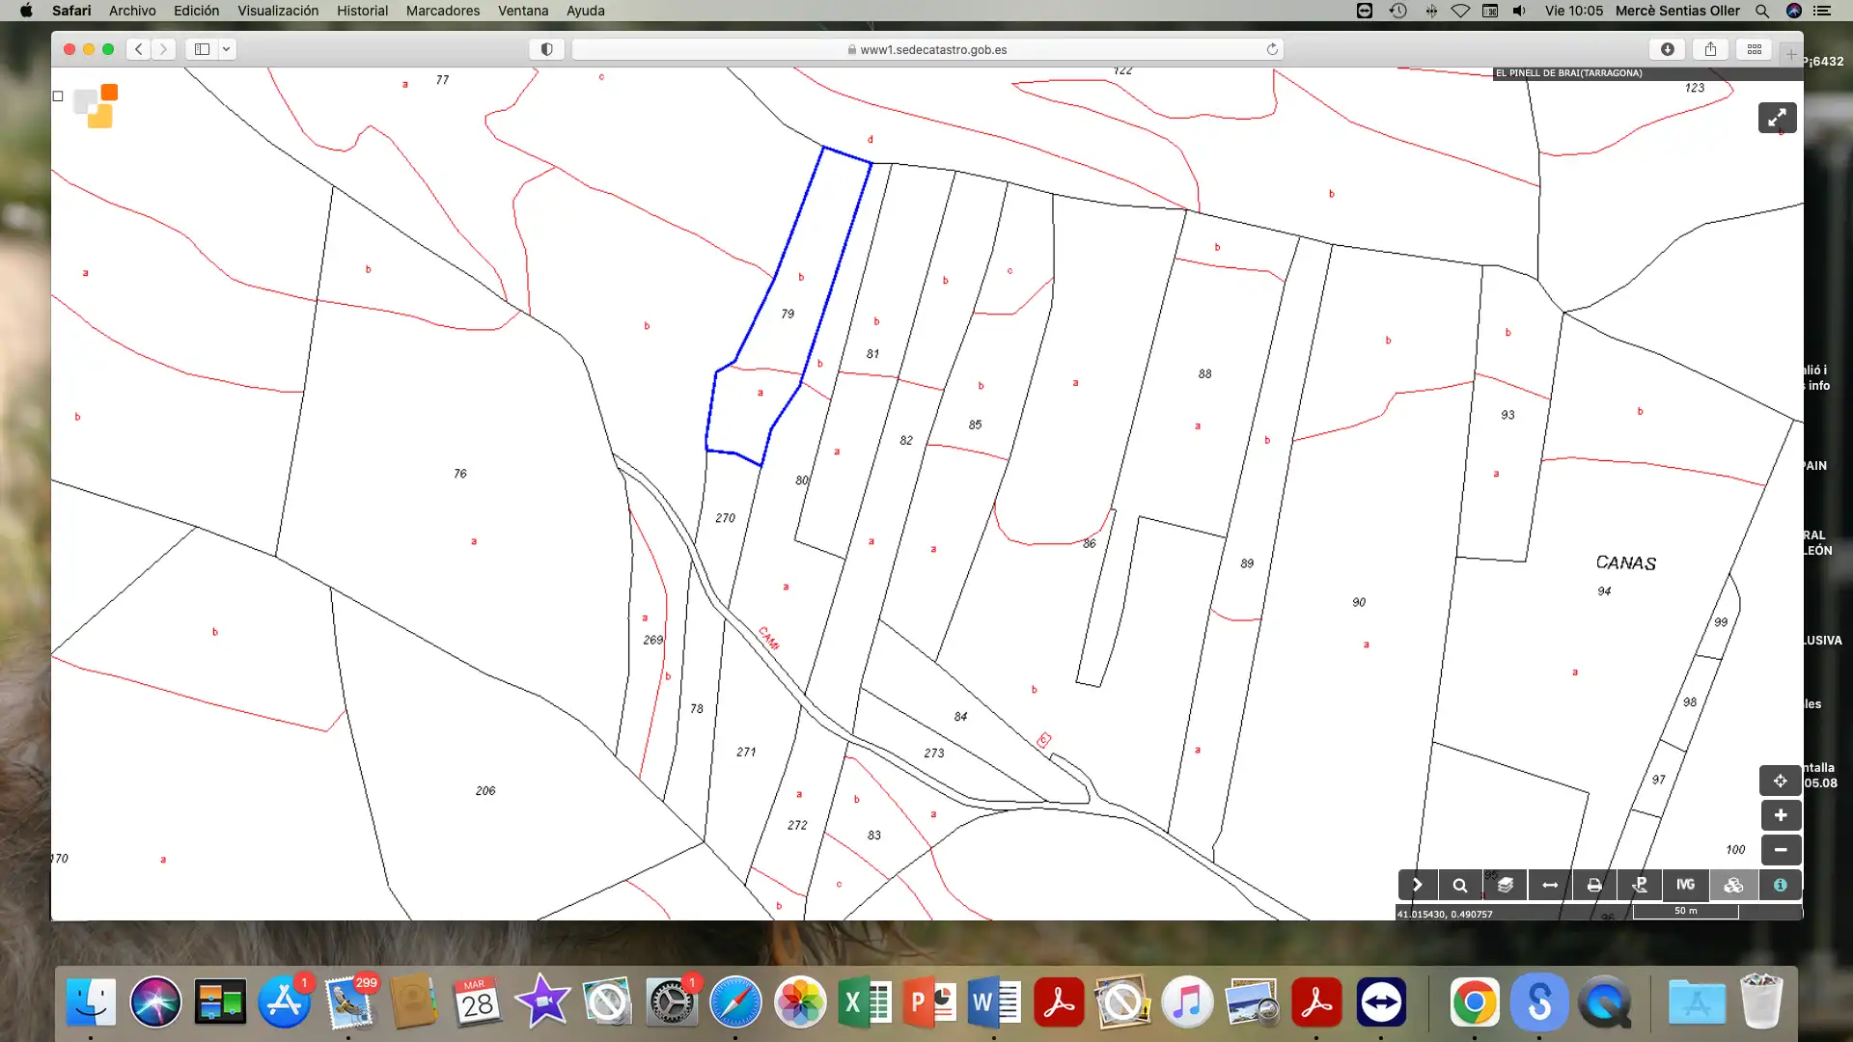Show Safari tab overview grid
Viewport: 1853px width, 1042px height.
tap(1755, 49)
